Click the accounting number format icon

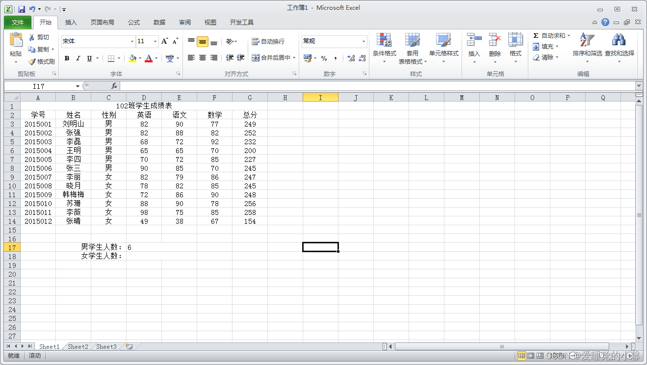[x=308, y=58]
